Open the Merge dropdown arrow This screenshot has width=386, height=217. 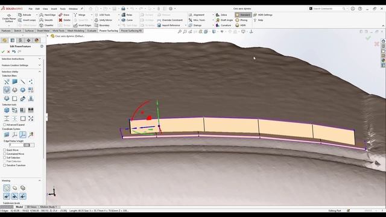pyautogui.click(x=92, y=14)
